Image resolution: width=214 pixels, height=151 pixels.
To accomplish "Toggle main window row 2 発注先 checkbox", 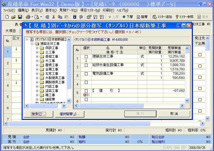I will (200, 66).
